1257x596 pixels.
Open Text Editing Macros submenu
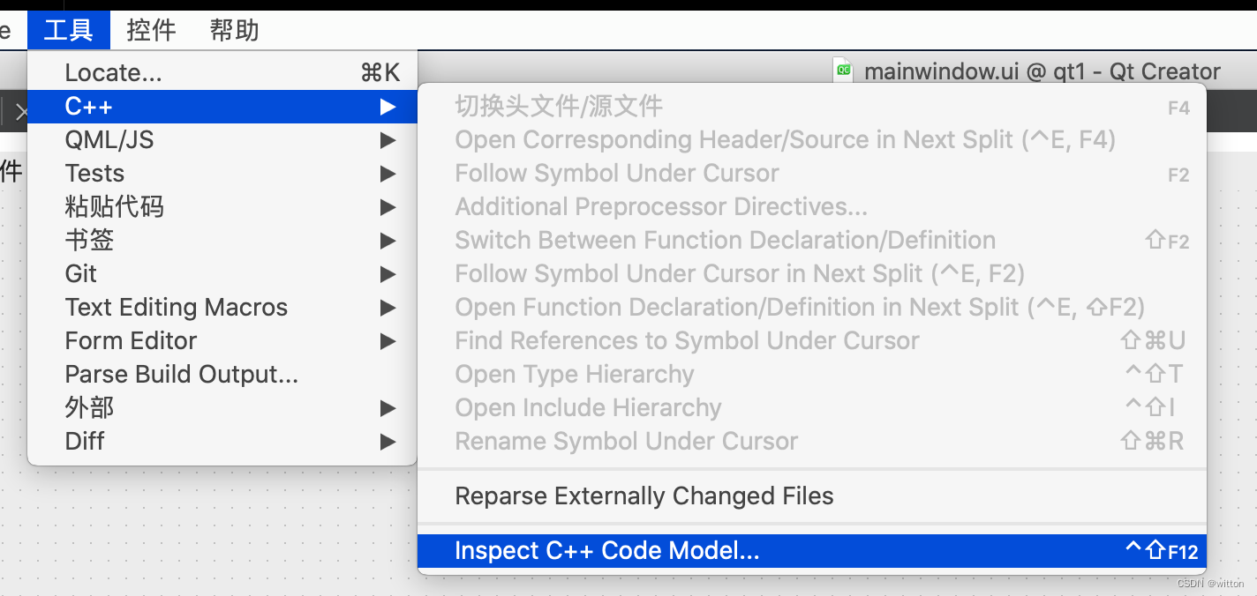tap(177, 308)
